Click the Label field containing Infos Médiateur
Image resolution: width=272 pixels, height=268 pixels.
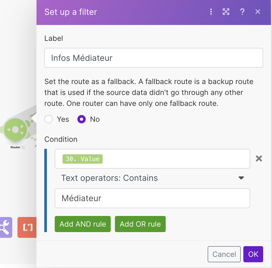153,58
